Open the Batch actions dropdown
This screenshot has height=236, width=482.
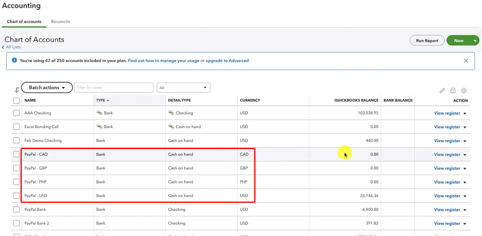pos(47,87)
